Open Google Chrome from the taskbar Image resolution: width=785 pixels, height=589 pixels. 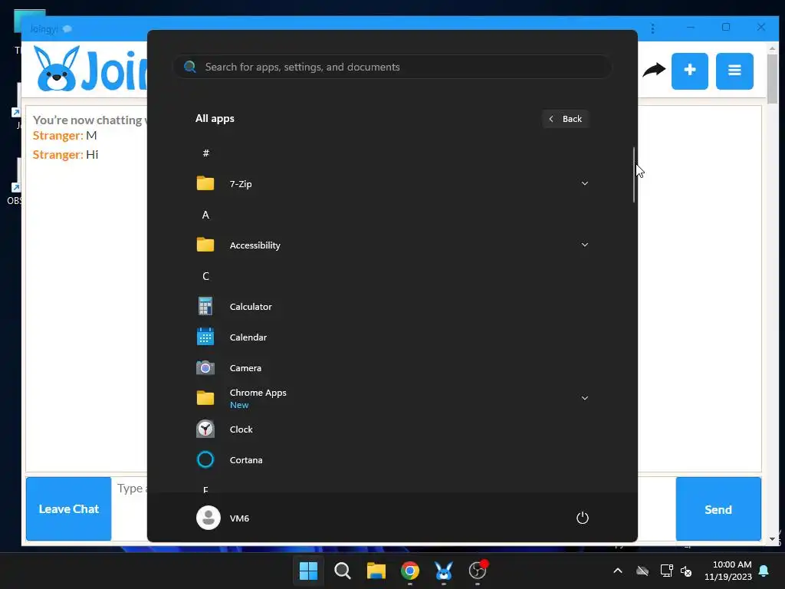tap(410, 571)
